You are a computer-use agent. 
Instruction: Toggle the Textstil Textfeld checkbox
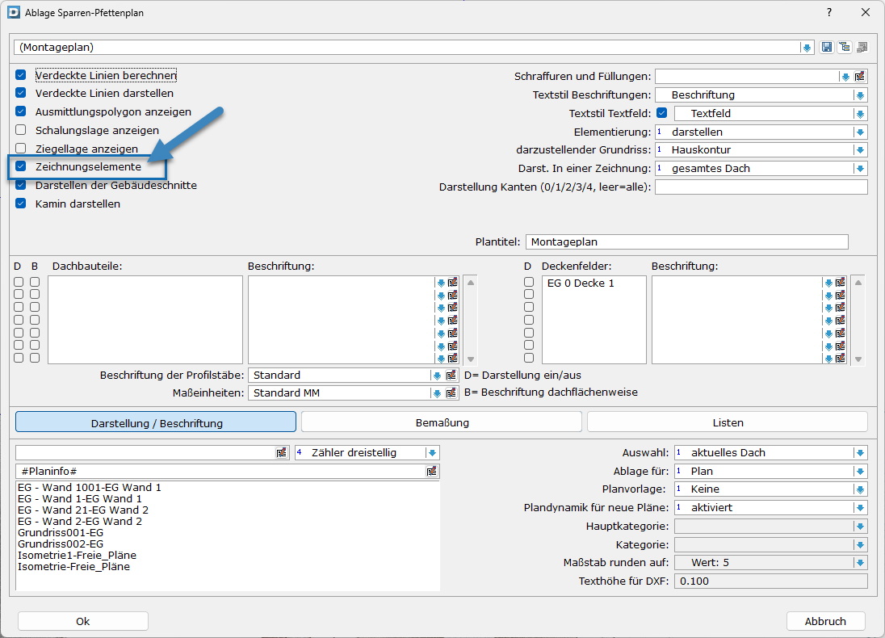pos(663,114)
